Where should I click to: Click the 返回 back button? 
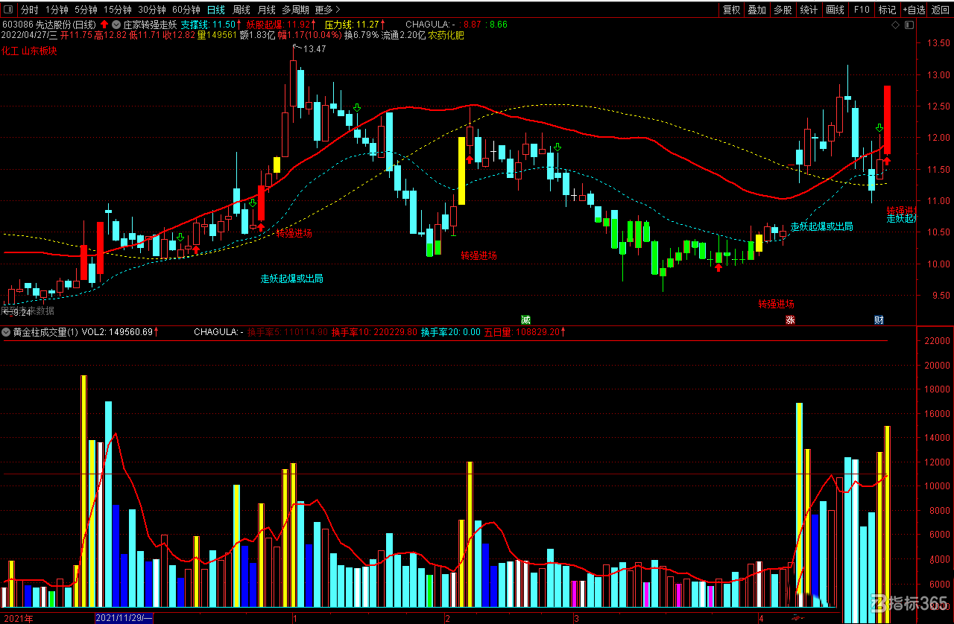[940, 10]
